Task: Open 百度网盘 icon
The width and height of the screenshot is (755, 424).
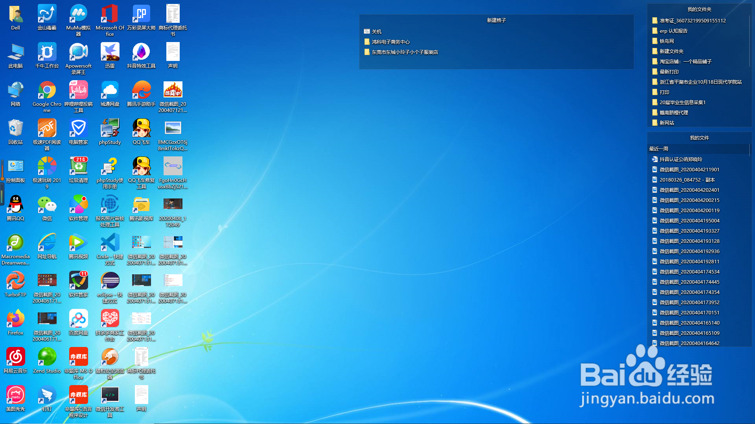Action: click(78, 319)
